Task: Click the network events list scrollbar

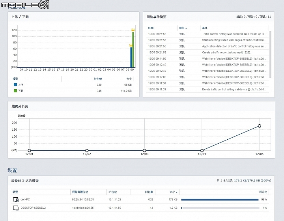Action: pyautogui.click(x=271, y=54)
